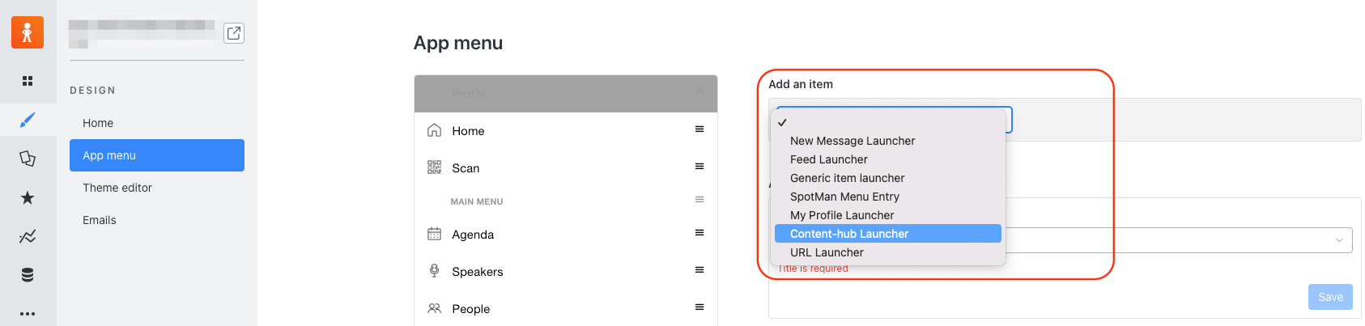Expand the title select chevron field
Screen dimensions: 1365x326
click(1339, 240)
